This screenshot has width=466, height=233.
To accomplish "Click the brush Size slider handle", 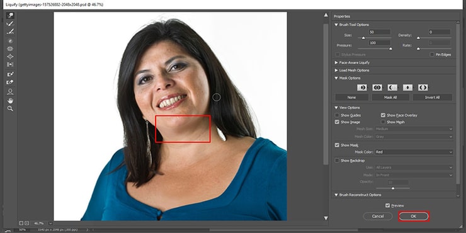I will [363, 38].
